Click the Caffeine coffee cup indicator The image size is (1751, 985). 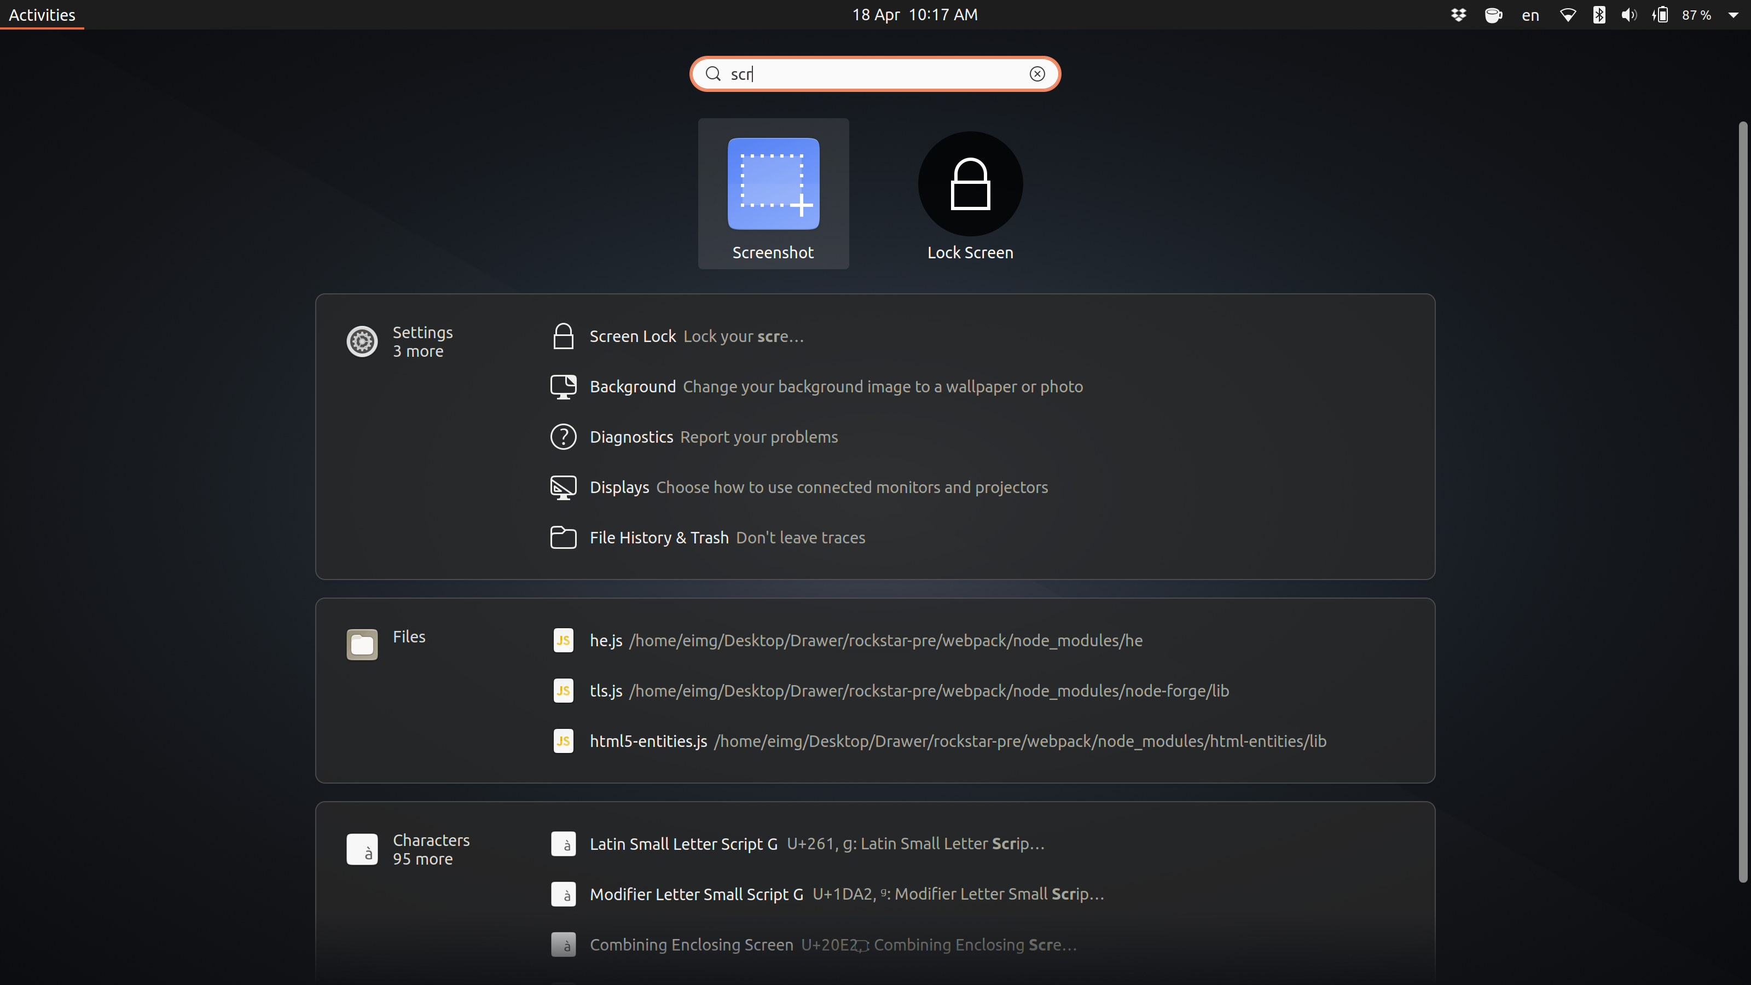1493,15
